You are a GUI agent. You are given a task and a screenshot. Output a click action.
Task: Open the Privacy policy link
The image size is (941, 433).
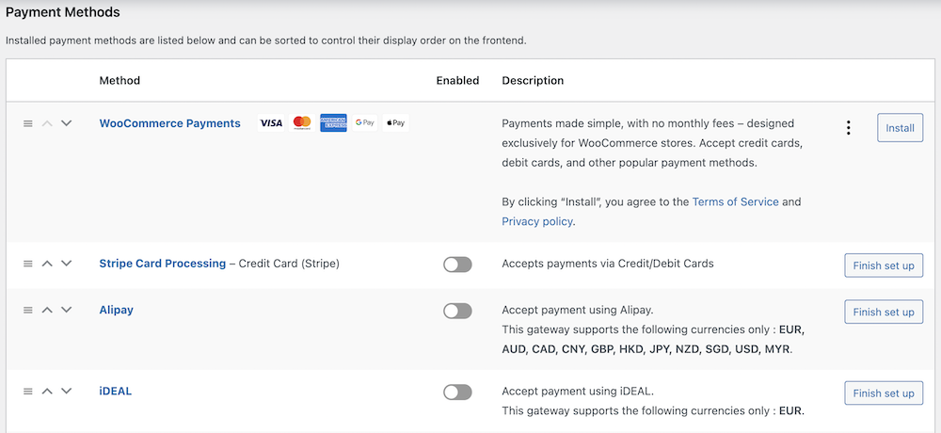point(537,222)
